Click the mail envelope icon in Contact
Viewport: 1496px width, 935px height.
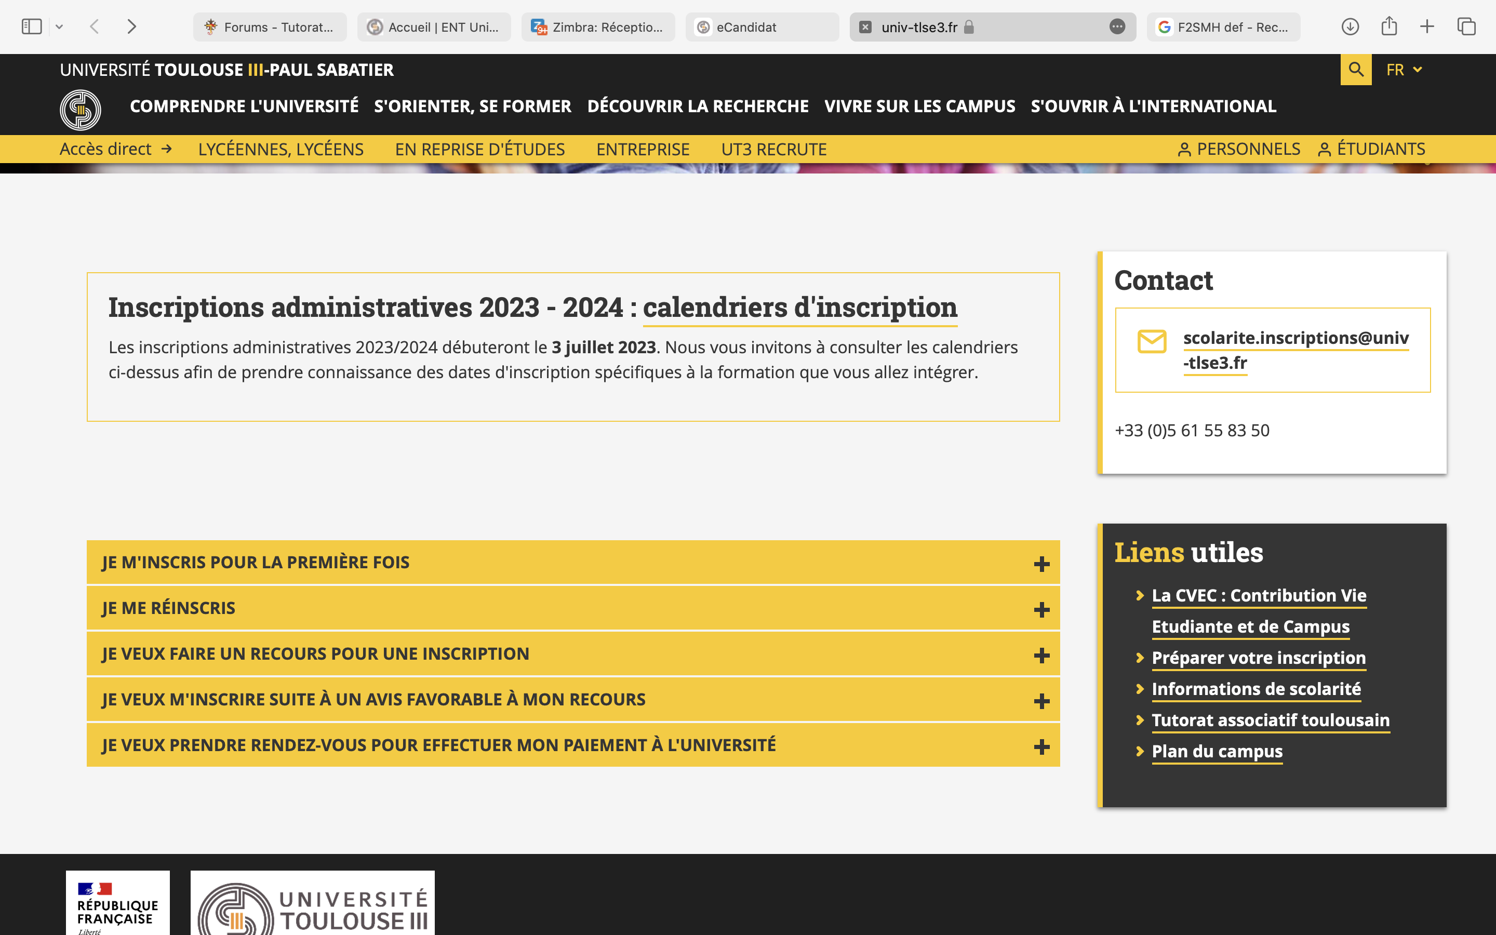coord(1152,341)
